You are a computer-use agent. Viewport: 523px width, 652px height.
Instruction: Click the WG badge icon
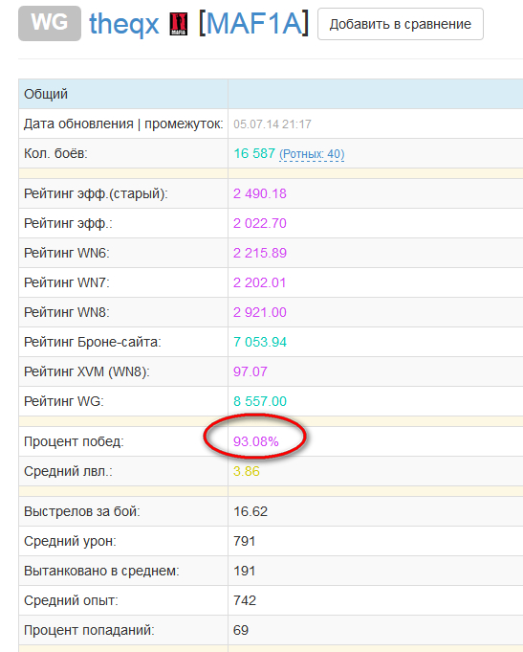[50, 23]
